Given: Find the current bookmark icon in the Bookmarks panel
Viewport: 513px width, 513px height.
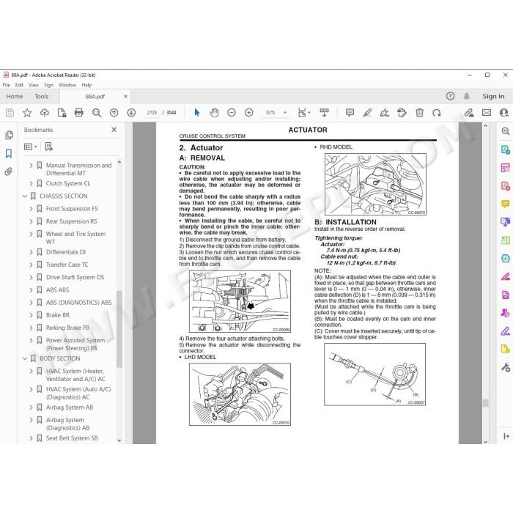Looking at the screenshot, I should point(49,147).
